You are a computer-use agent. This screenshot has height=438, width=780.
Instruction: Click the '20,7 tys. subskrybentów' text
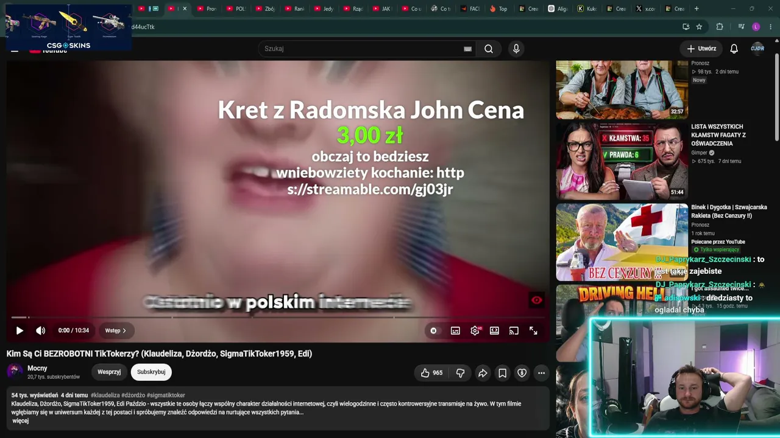coord(54,377)
